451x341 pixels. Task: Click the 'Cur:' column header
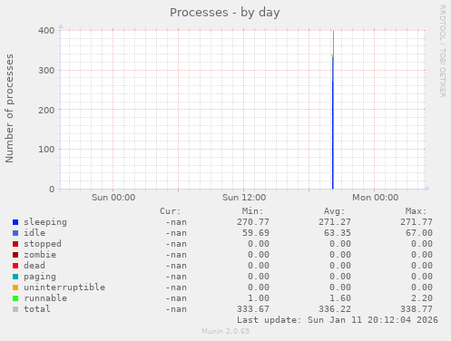point(171,211)
